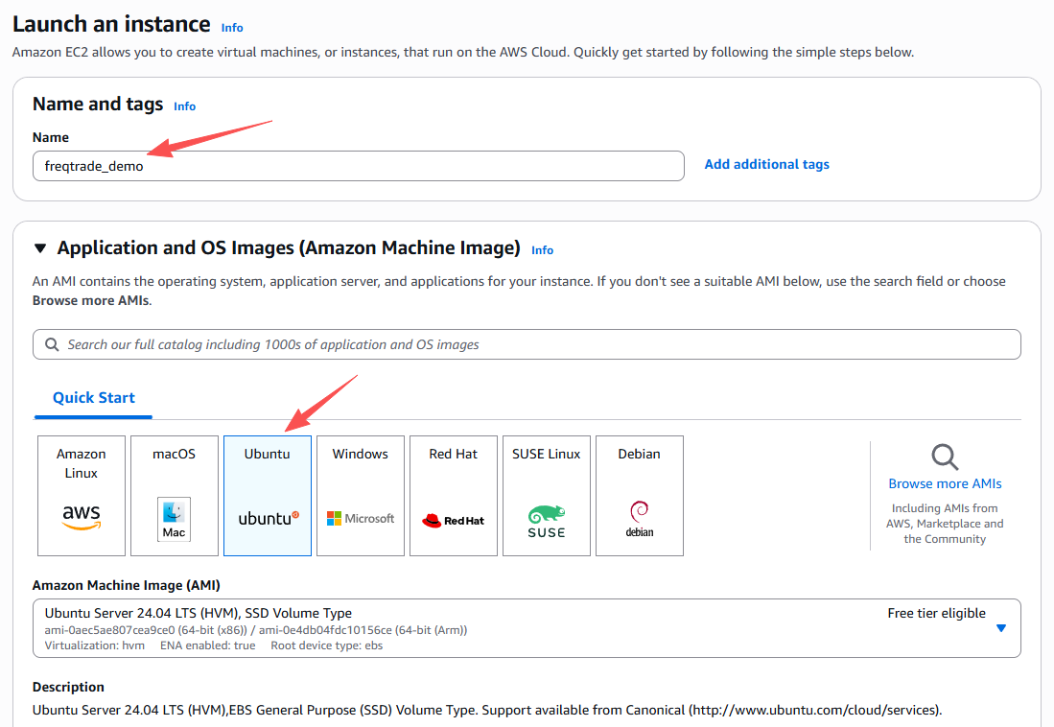The image size is (1054, 727).
Task: Open the Amazon Machine Image dropdown arrow
Action: pyautogui.click(x=1000, y=628)
